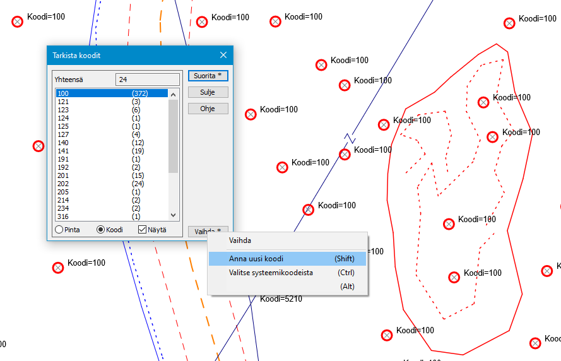Select the Vaihda menu entry
Screen dimensions: 561x361
tap(240, 240)
